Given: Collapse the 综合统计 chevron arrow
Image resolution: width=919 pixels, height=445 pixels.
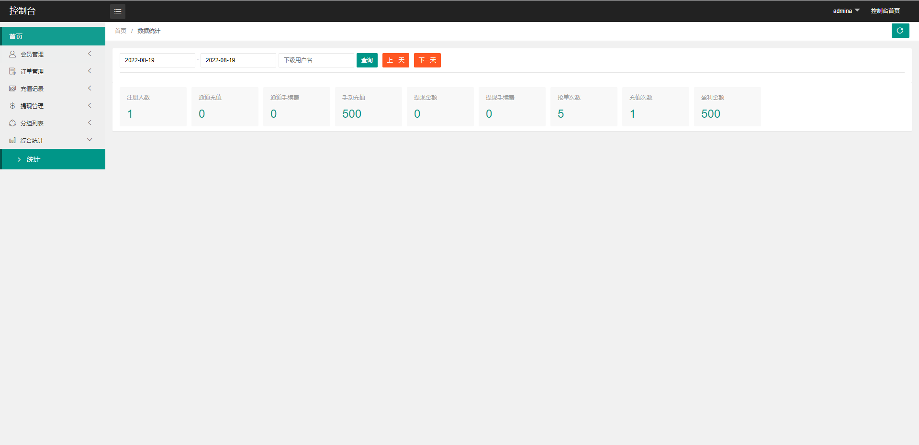Looking at the screenshot, I should pyautogui.click(x=90, y=140).
